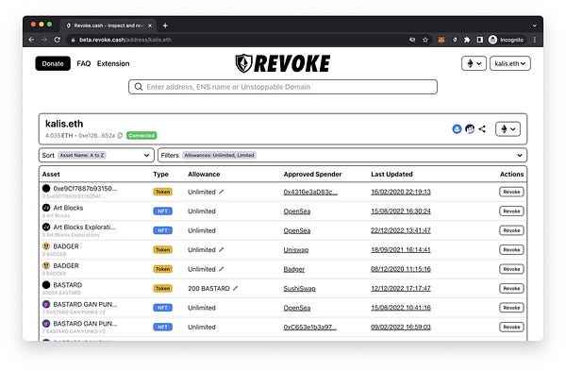The image size is (566, 371).
Task: Open the spender link 0xC653e1b3a97
Action: coord(310,327)
